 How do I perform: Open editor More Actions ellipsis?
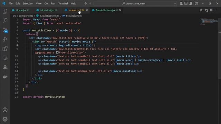click(217, 10)
